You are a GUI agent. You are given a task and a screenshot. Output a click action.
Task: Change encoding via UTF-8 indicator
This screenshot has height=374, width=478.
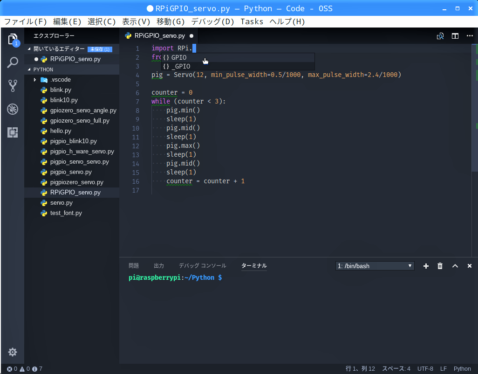click(x=425, y=369)
